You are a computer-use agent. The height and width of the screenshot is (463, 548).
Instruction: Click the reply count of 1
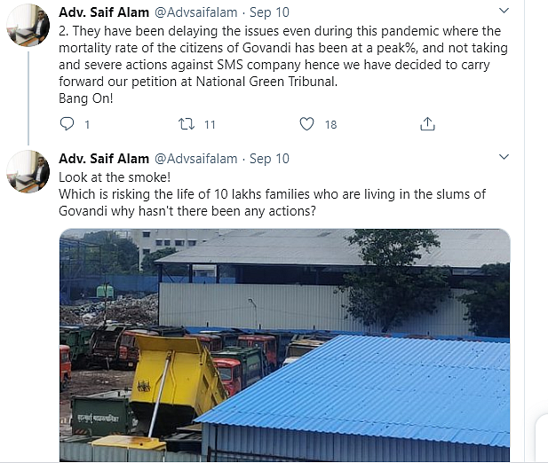(x=87, y=125)
